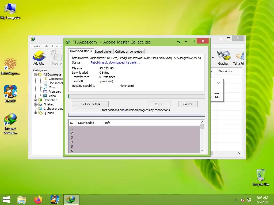This screenshot has height=205, width=274.
Task: Open the dropdown arrow left of Grabber
Action: click(213, 58)
